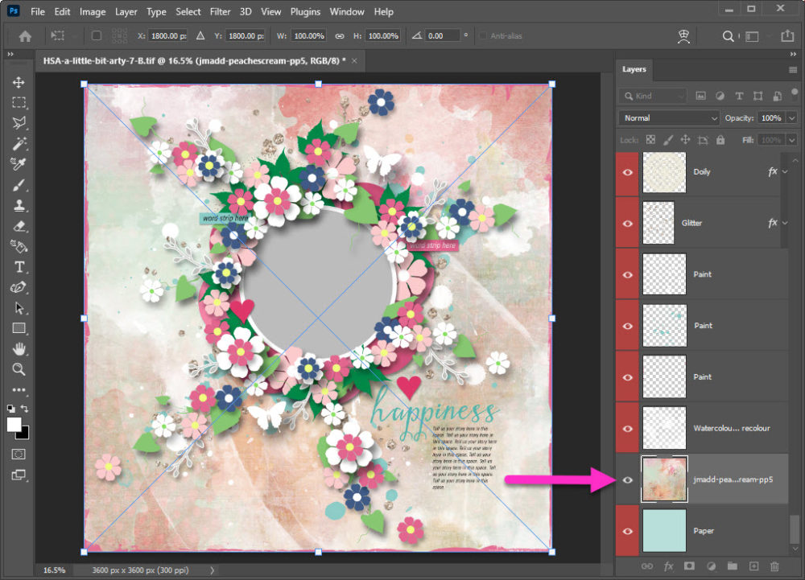Toggle lock all on the layer
Screen dimensions: 805x580
[x=720, y=140]
